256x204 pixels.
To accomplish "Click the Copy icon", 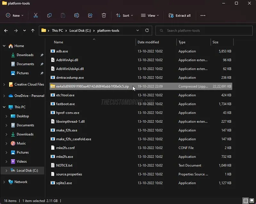I will point(49,15).
